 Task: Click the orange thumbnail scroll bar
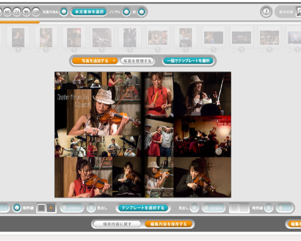pyautogui.click(x=20, y=22)
